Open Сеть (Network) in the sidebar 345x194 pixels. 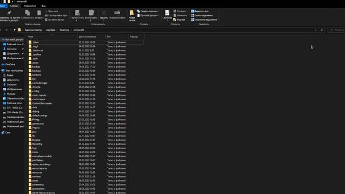click(6, 133)
